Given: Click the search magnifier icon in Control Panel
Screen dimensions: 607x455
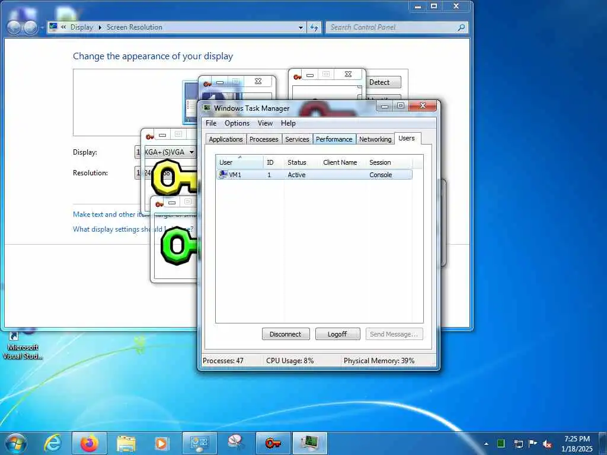Looking at the screenshot, I should tap(461, 27).
